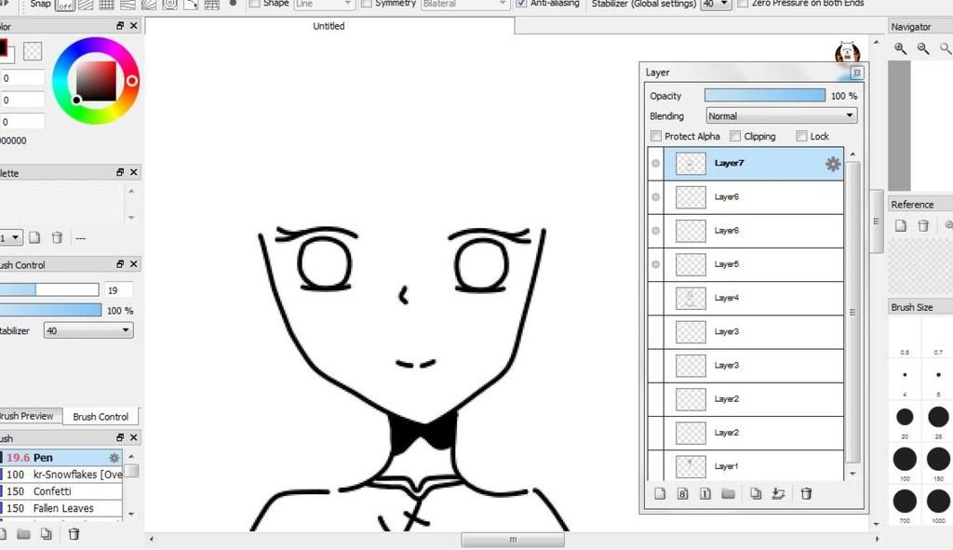Select the concentric circle snap icon
This screenshot has height=550, width=953.
pos(169,5)
